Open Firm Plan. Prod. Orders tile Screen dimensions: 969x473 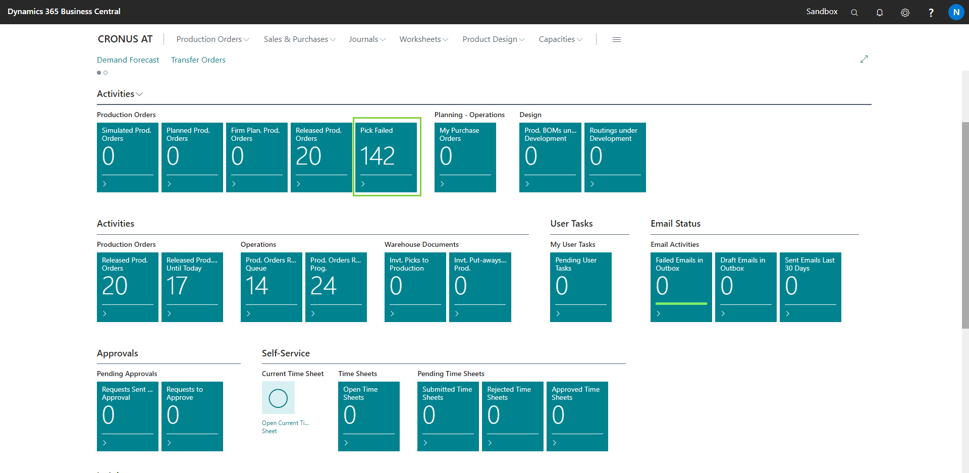(x=257, y=157)
